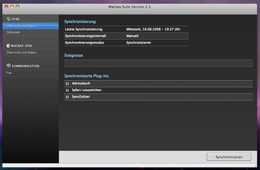
Task: Click the Letzte Synchronisierung row
Action: pos(127,29)
